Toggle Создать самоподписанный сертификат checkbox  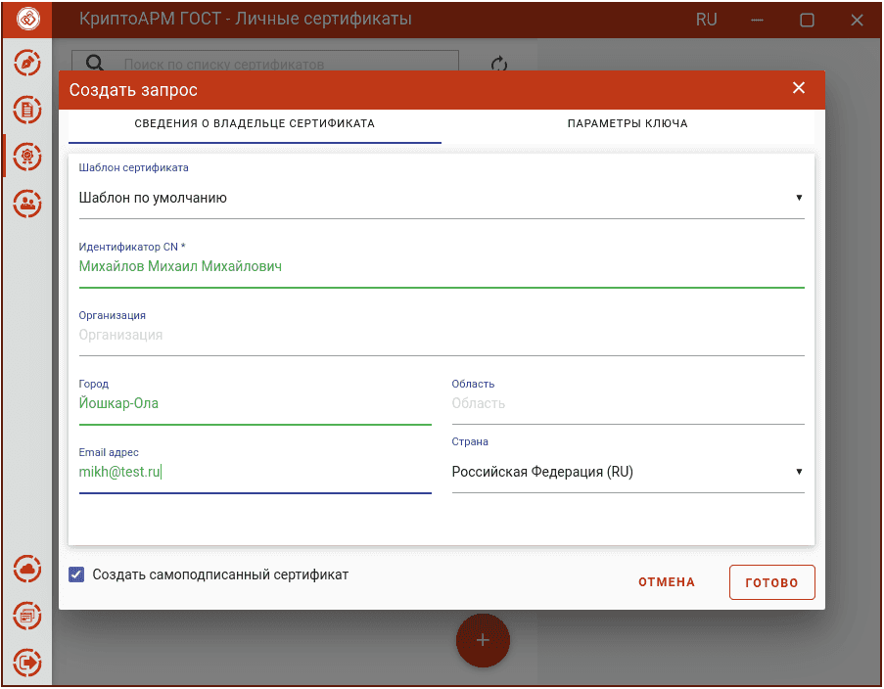76,574
